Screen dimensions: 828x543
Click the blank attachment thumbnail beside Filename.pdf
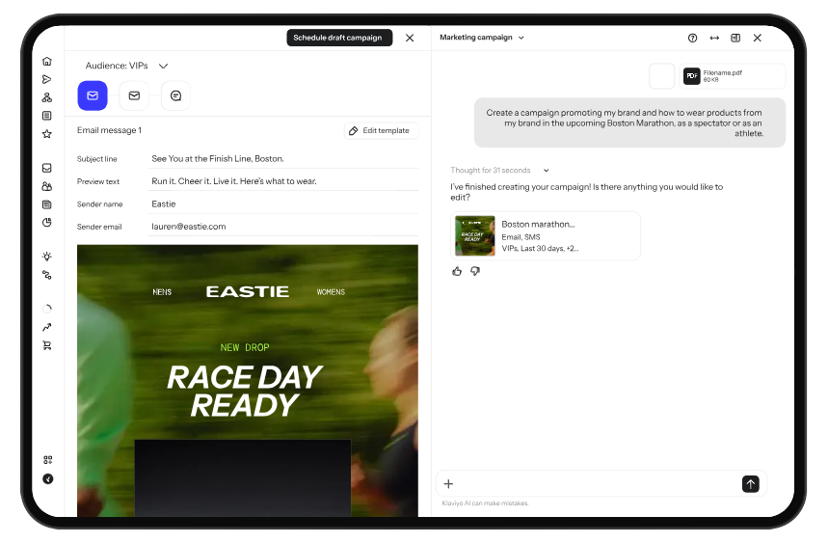[x=661, y=76]
